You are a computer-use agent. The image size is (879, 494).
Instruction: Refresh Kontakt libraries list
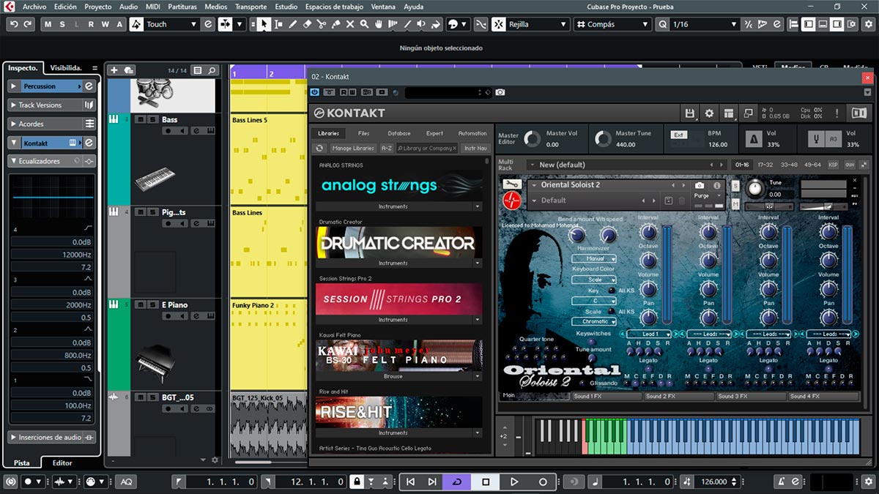(x=319, y=148)
